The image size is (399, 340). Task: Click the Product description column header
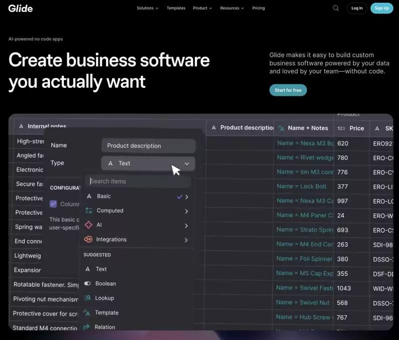click(x=240, y=128)
